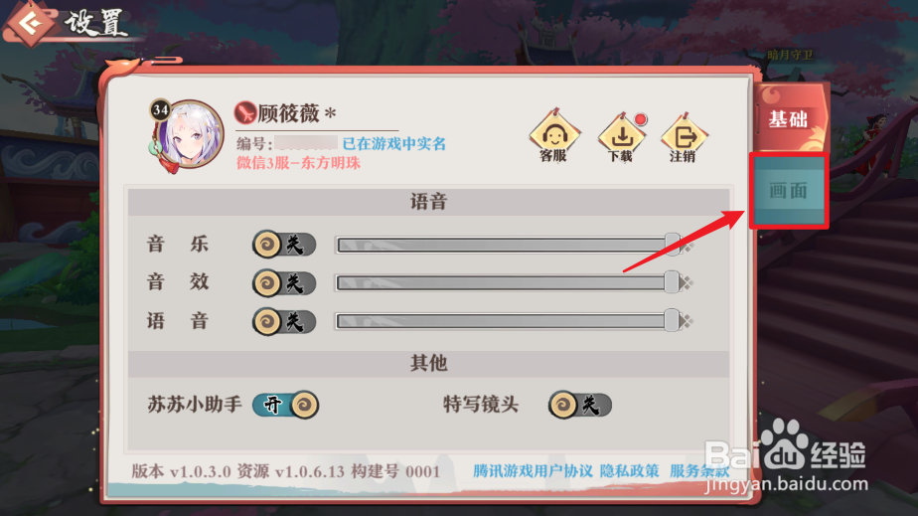918x516 pixels.
Task: Open 腾讯游戏用户协议 link
Action: (533, 471)
